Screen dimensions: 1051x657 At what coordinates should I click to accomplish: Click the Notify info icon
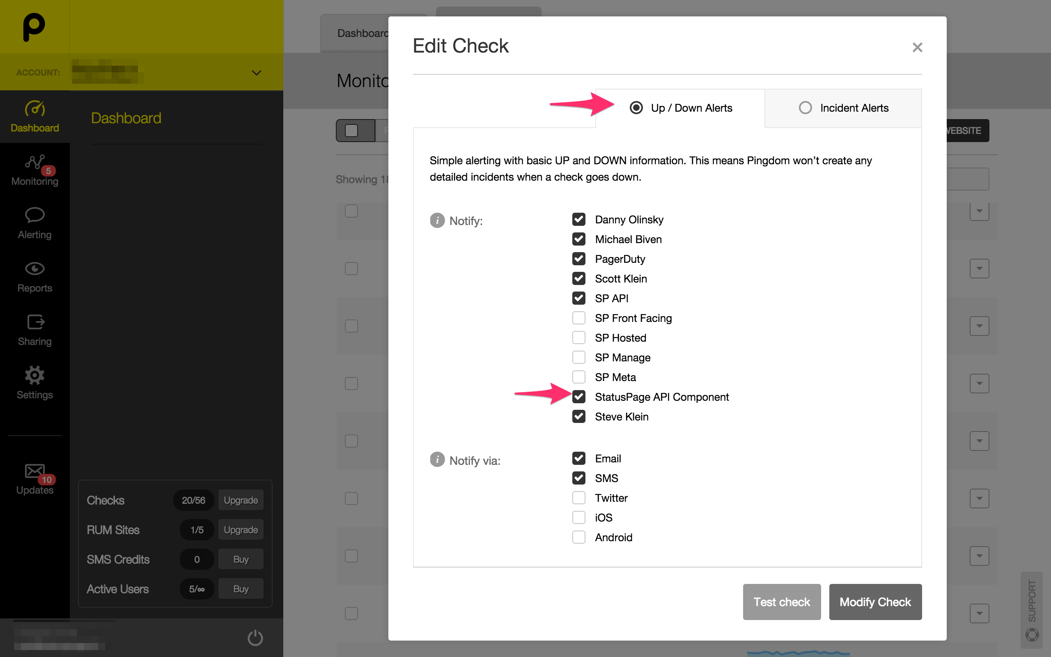click(x=437, y=221)
